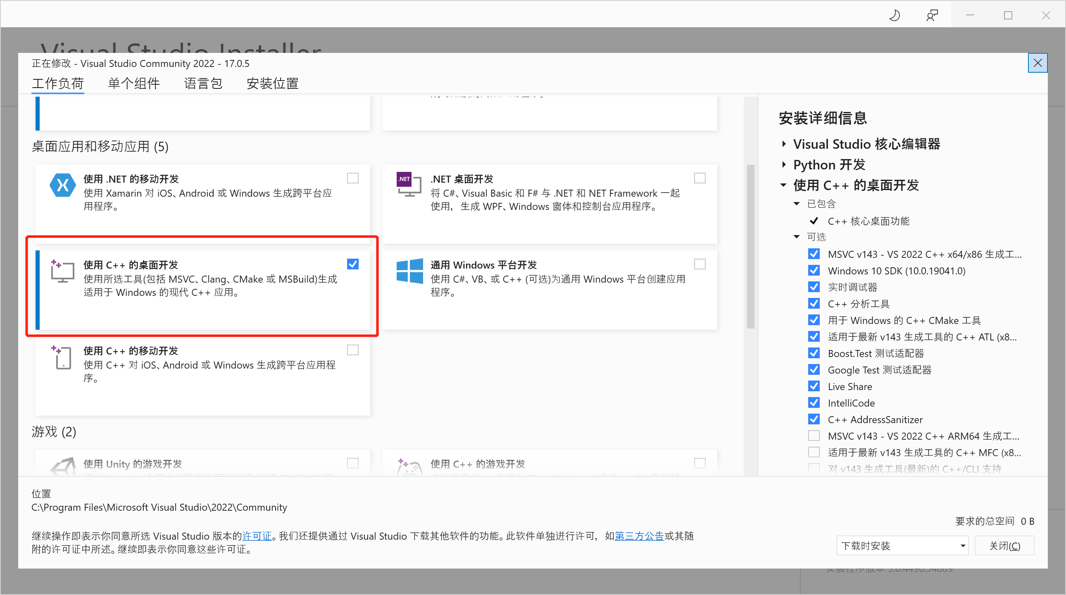Switch to the 语言包 tab
Screen dimensions: 1066x595
coord(203,83)
